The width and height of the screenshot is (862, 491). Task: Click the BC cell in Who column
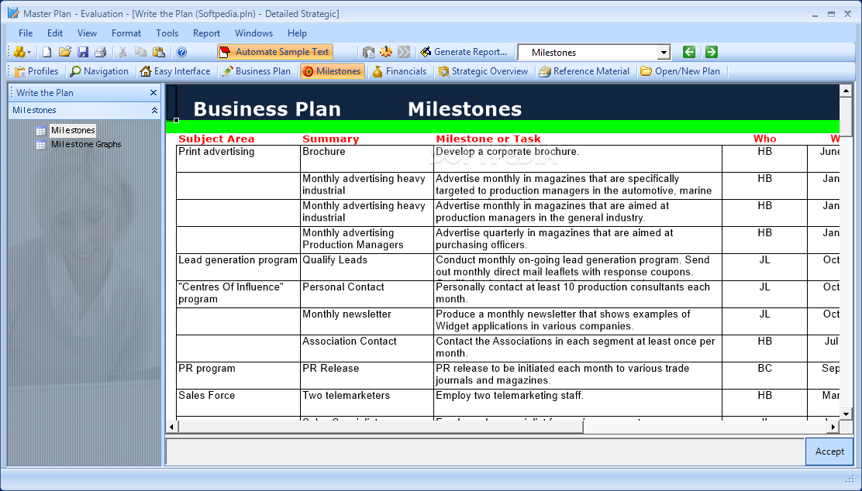(764, 375)
